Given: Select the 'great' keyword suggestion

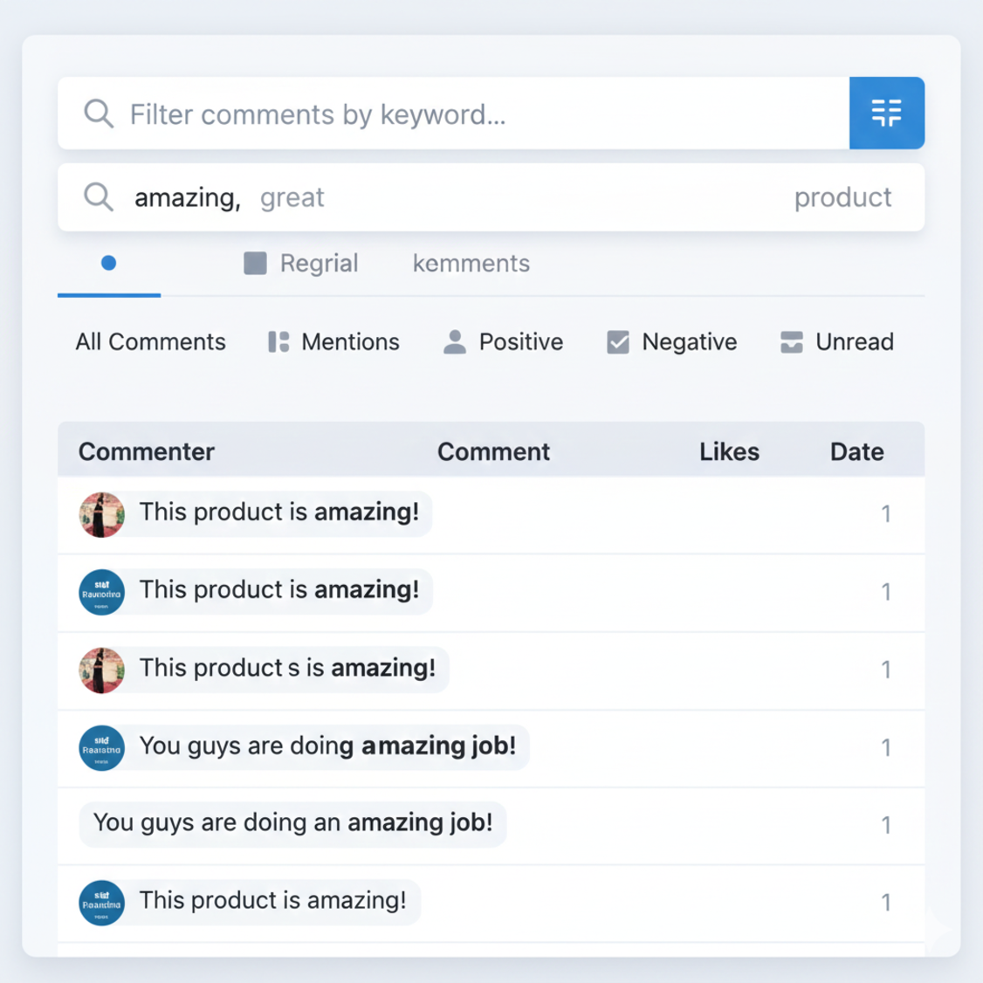Looking at the screenshot, I should point(292,198).
